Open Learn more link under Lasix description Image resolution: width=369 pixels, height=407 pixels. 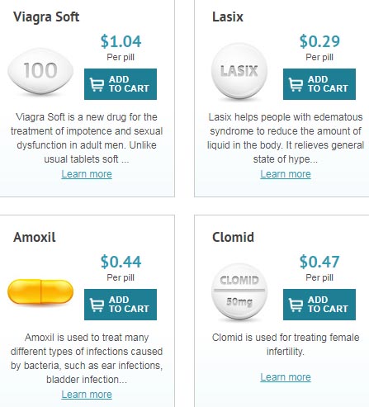pos(286,174)
